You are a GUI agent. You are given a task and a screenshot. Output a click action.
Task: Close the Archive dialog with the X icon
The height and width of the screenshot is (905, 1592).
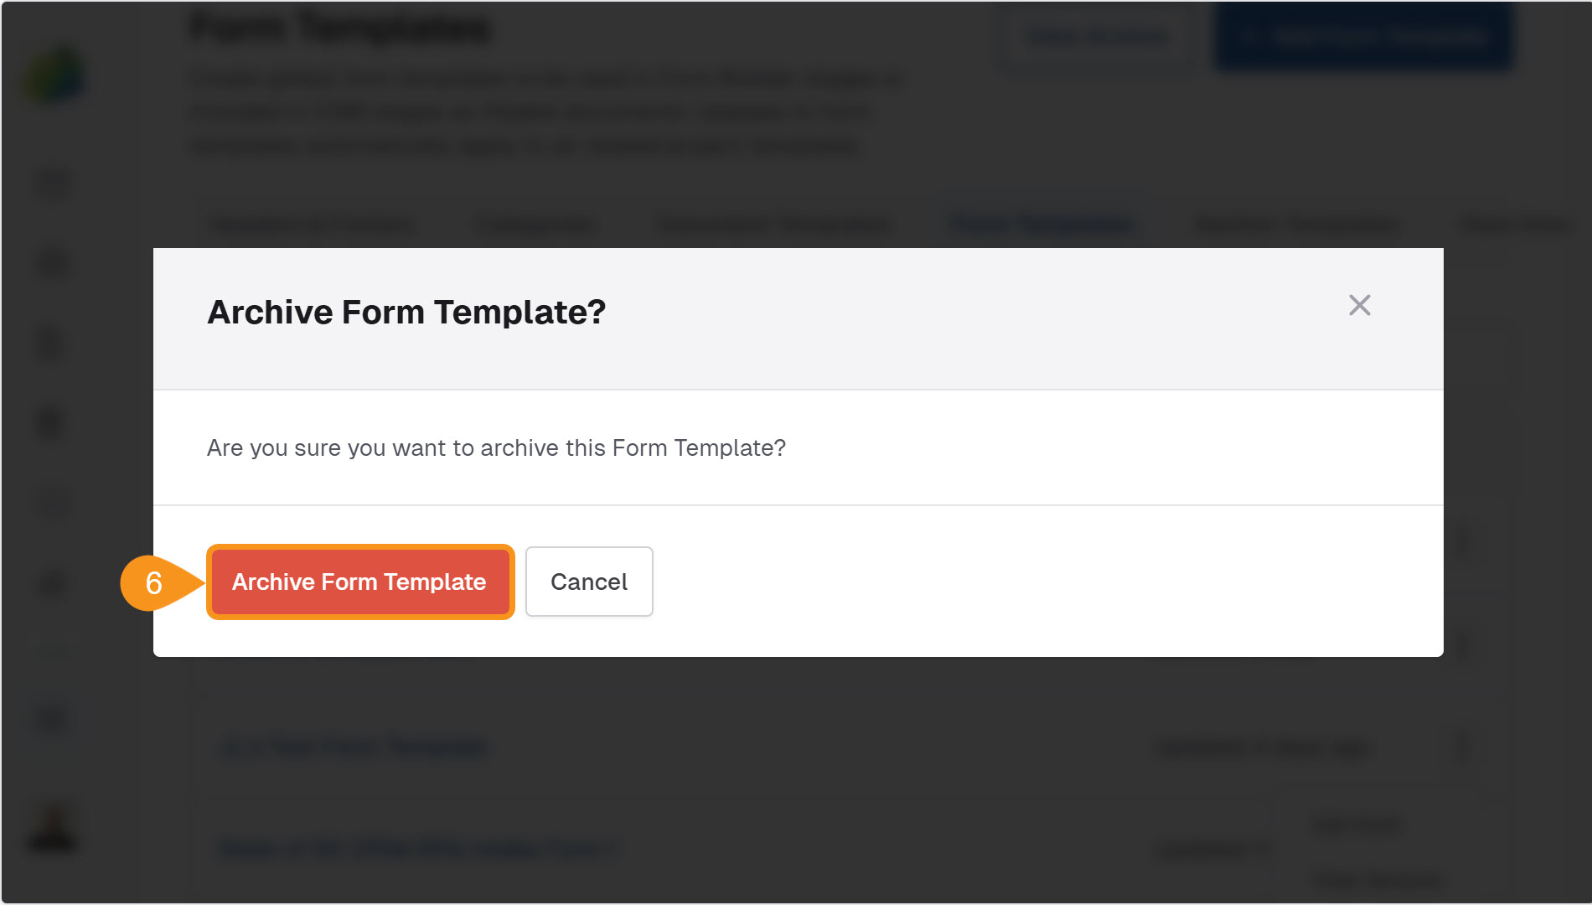click(1359, 306)
